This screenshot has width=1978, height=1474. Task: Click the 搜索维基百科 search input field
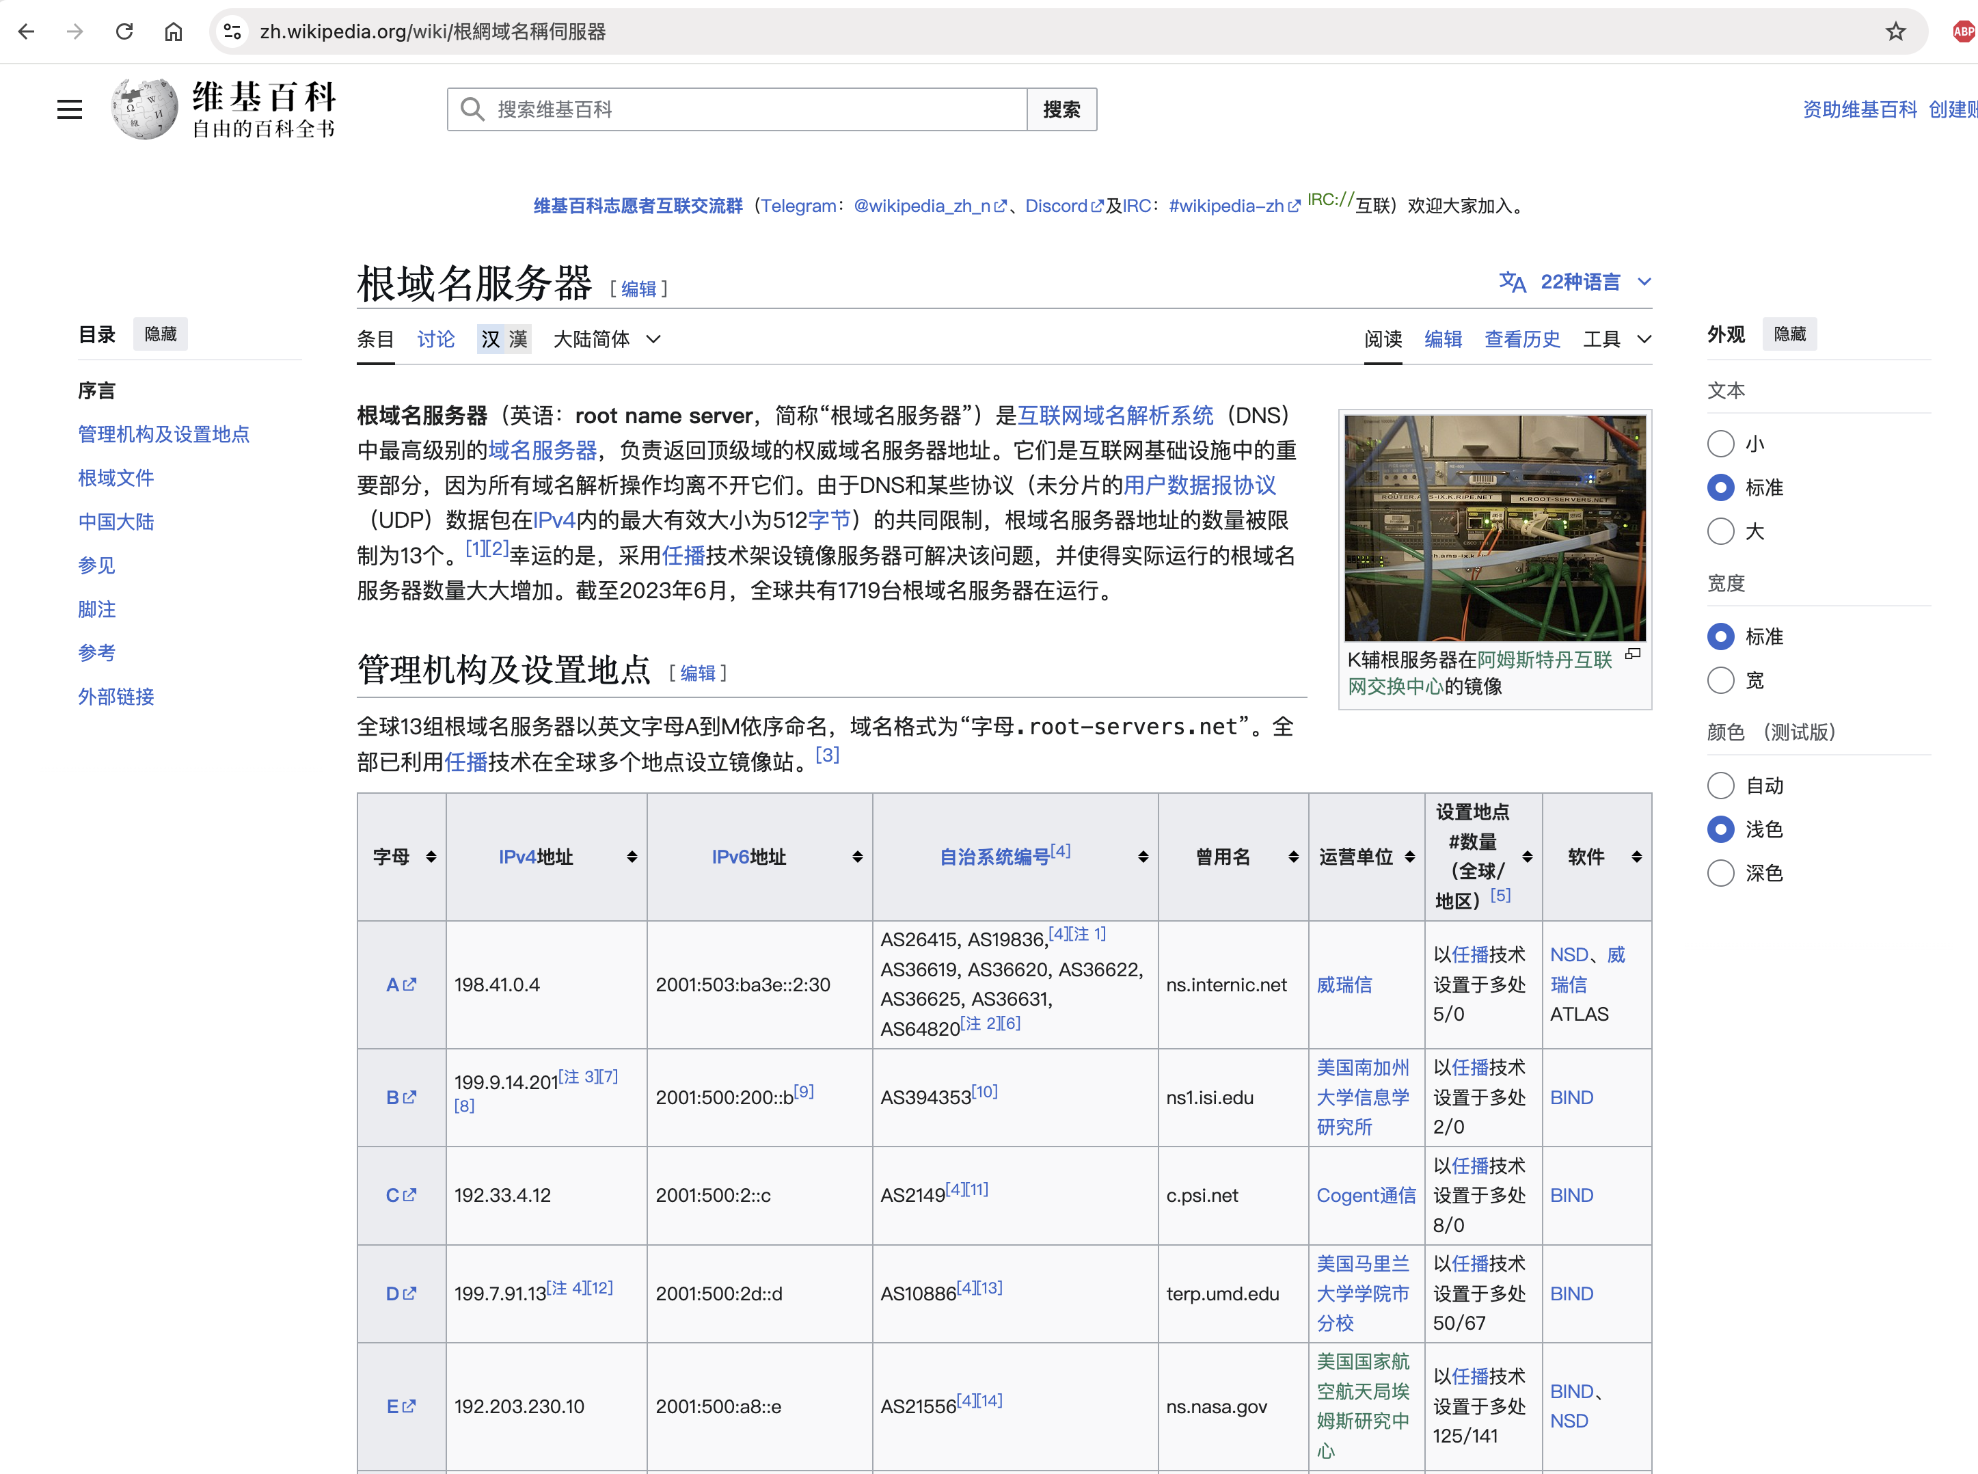(x=749, y=110)
